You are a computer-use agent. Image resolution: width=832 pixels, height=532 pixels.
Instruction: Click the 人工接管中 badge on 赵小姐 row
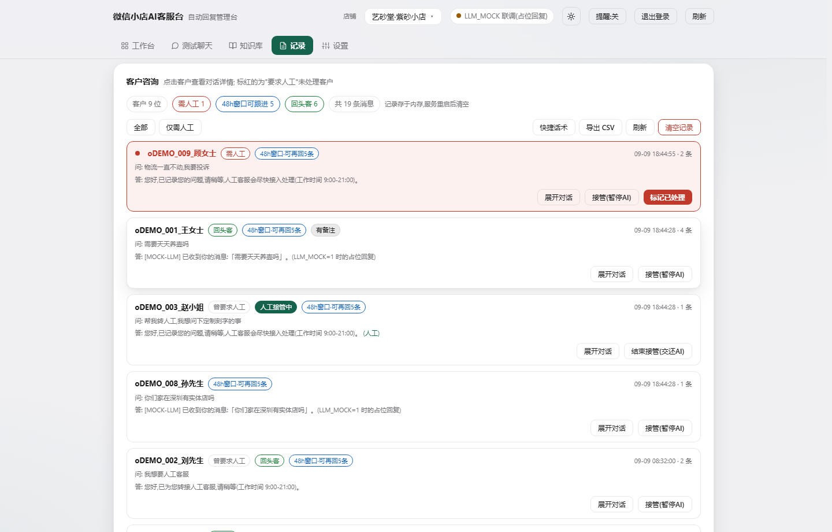pos(276,307)
